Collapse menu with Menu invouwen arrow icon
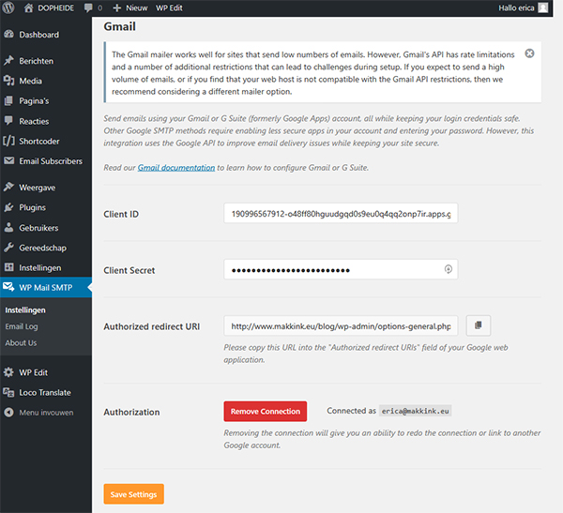 click(x=8, y=413)
